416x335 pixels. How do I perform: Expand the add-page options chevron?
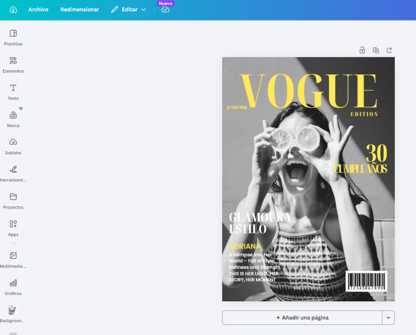[388, 318]
